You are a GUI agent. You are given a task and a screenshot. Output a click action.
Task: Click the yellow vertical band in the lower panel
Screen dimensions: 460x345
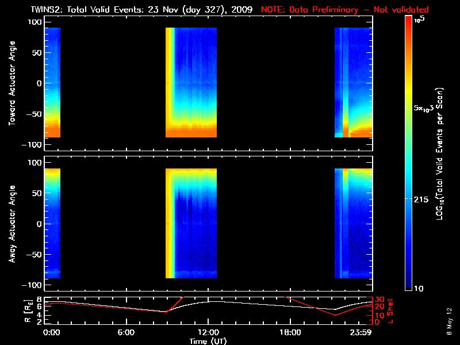(170, 224)
